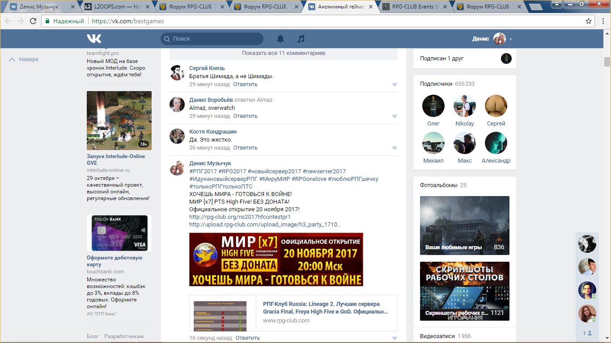Reply to Сергей Князь's comment
This screenshot has width=611, height=343.
tap(245, 84)
